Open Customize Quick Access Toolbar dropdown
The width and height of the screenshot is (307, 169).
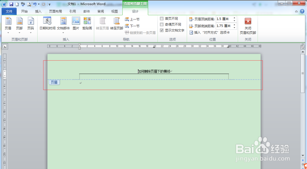(x=49, y=4)
